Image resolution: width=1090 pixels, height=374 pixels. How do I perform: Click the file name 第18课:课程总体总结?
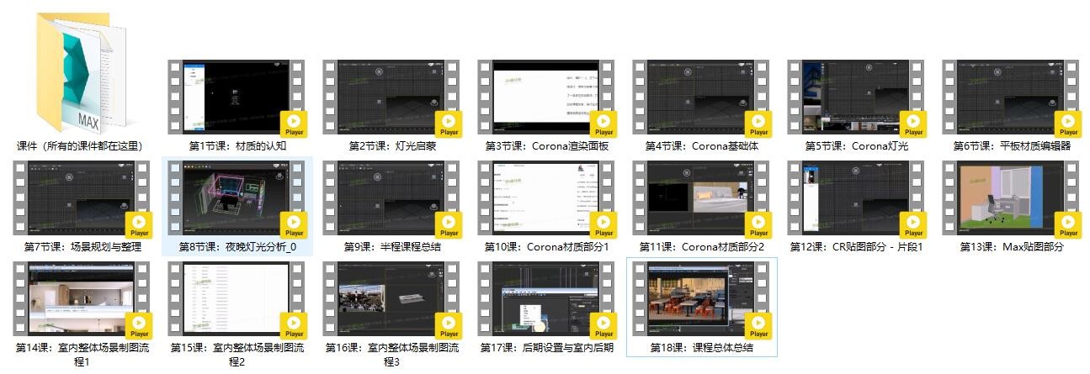[701, 348]
